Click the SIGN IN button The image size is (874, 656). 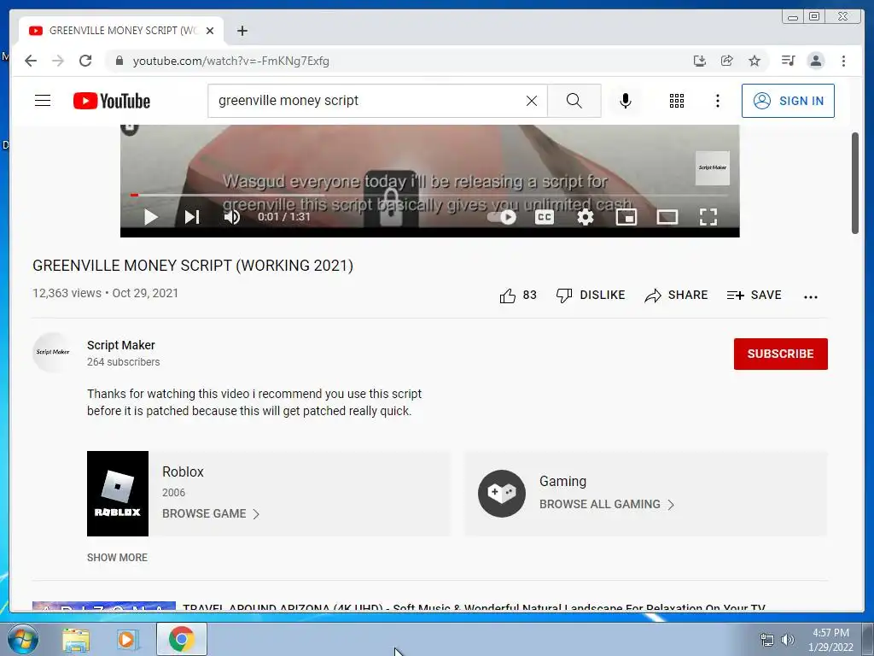pos(788,101)
